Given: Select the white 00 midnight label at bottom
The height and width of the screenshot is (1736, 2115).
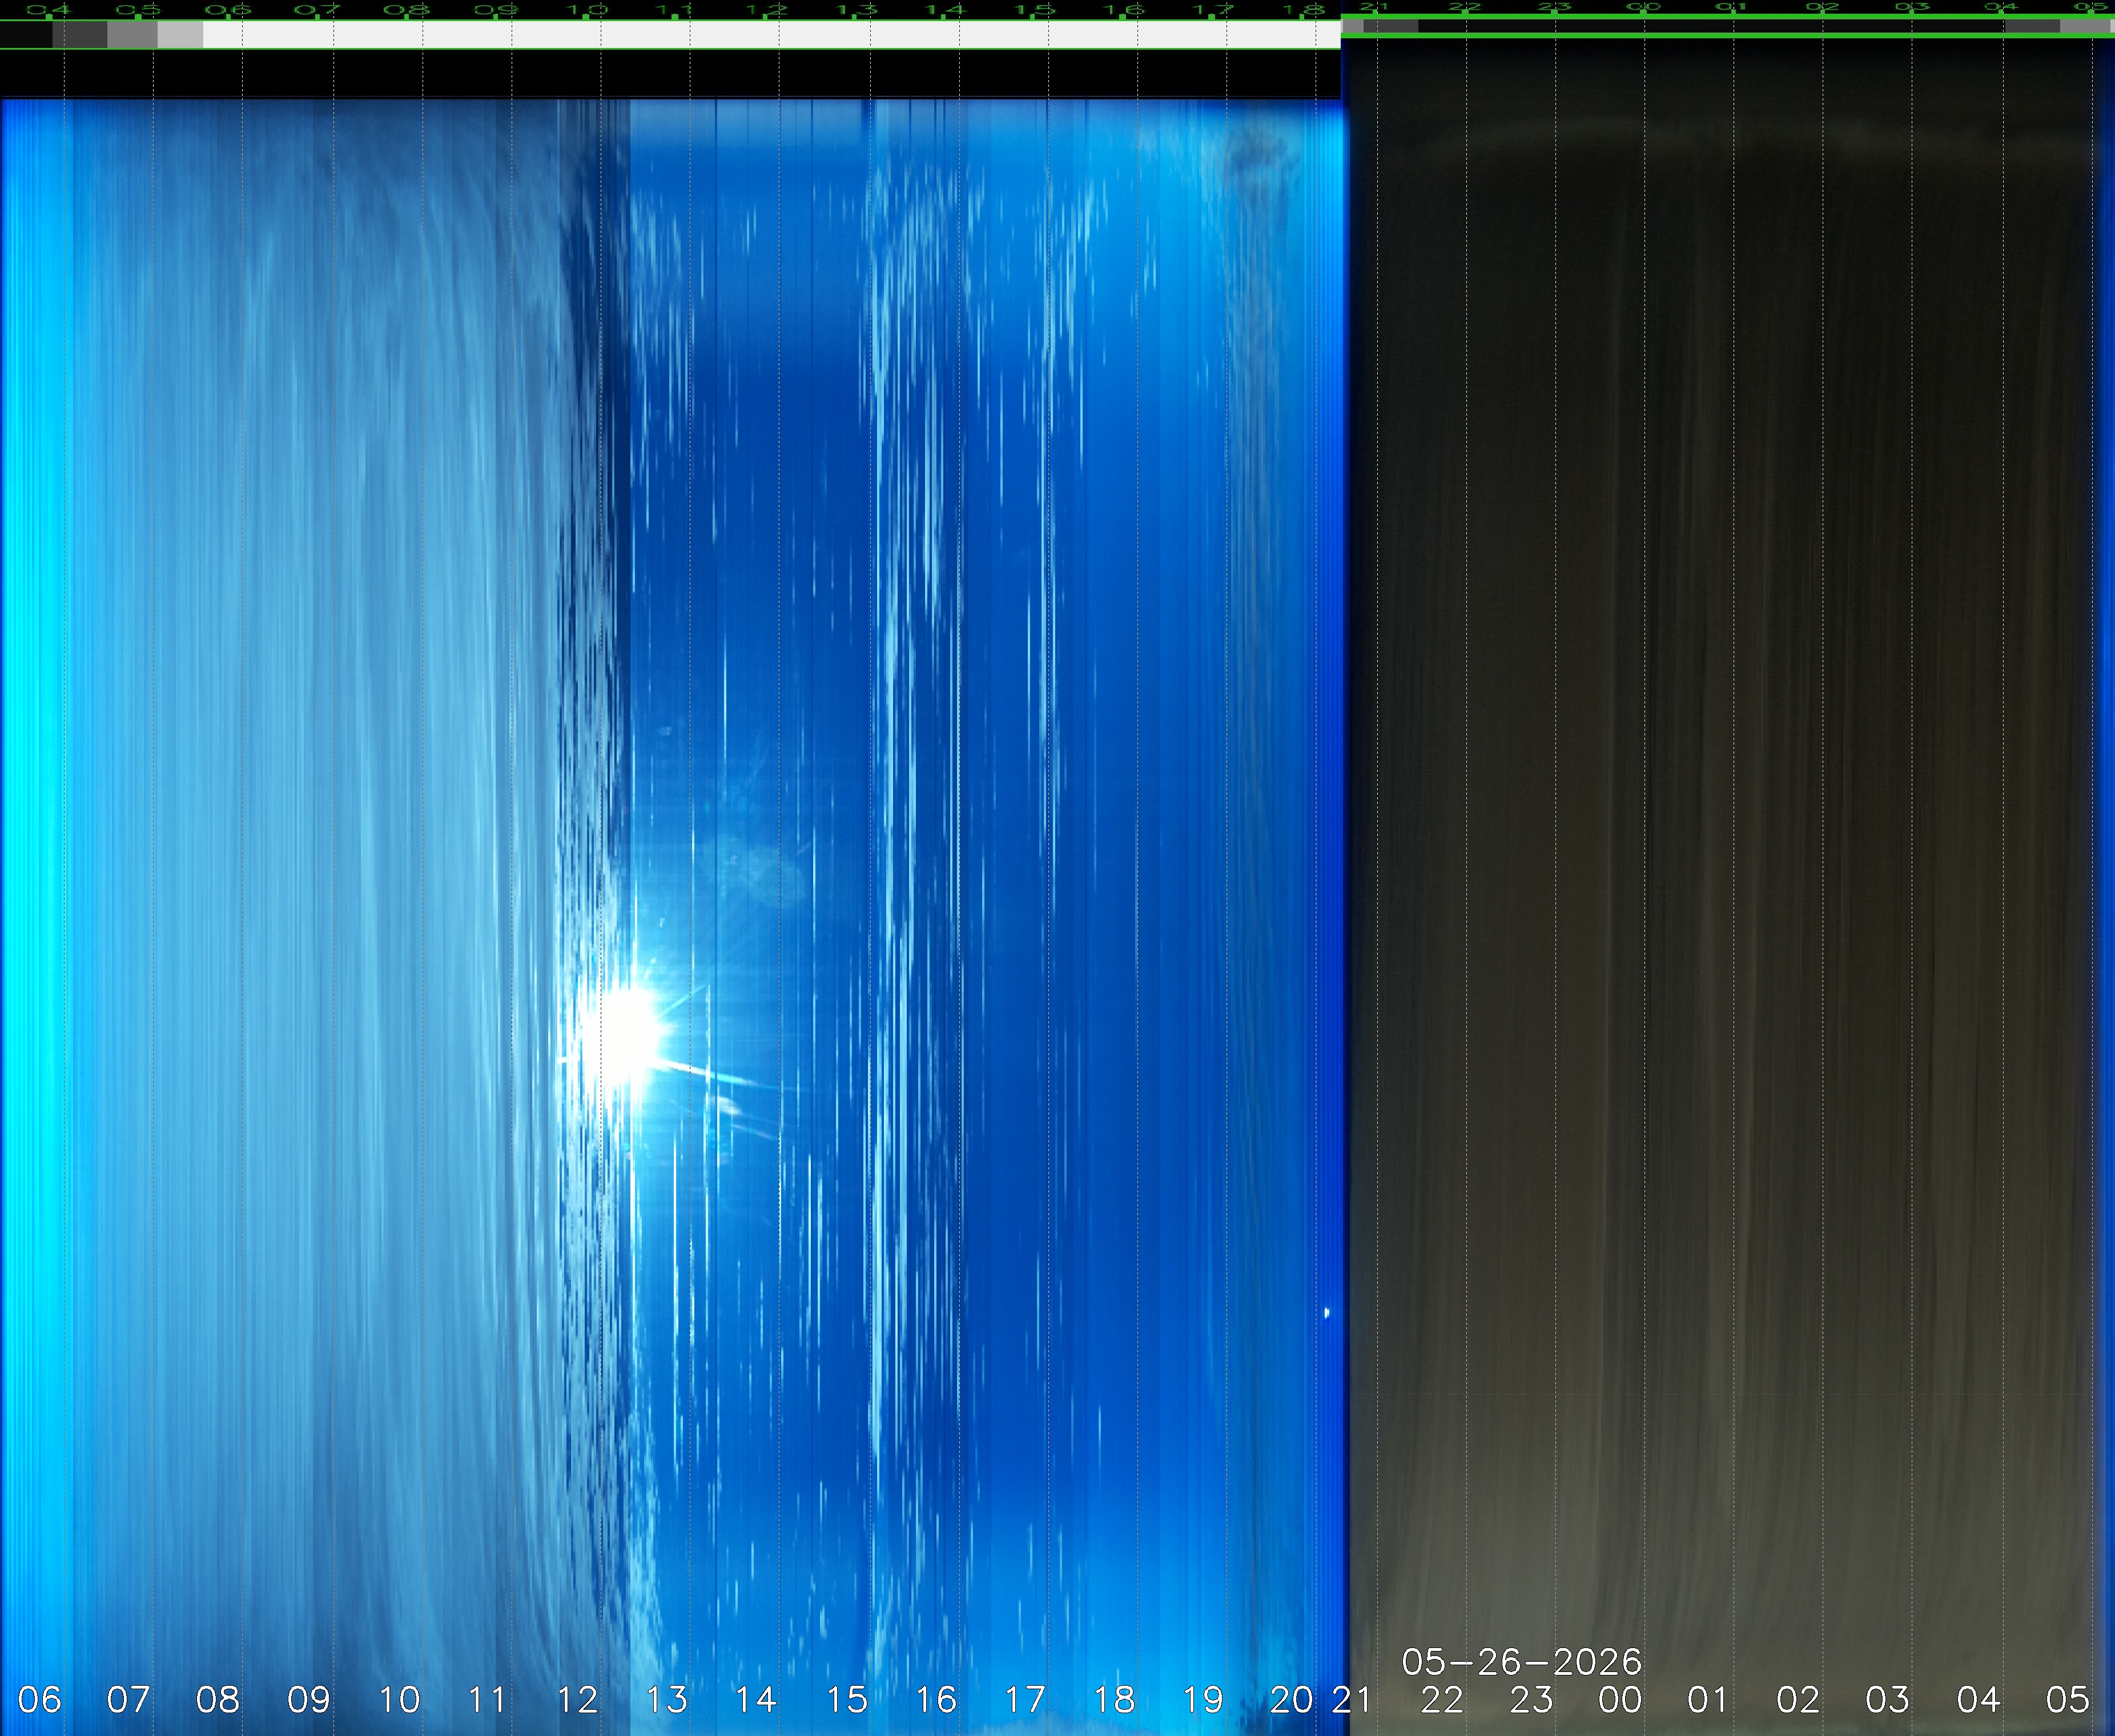Looking at the screenshot, I should click(x=1620, y=1699).
